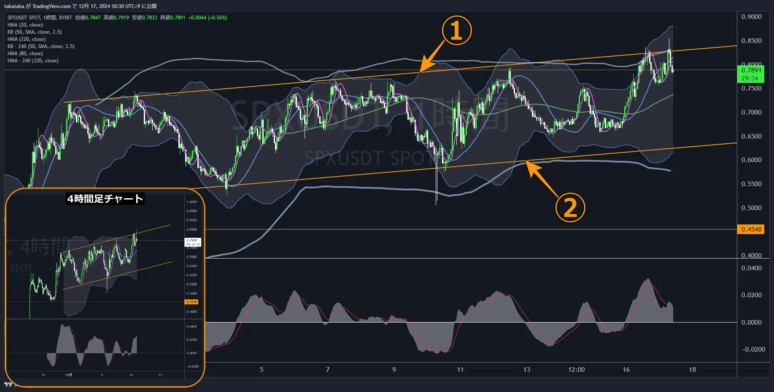774x392 pixels.
Task: Select the HMA (320, close) indicator legend
Action: click(x=26, y=39)
